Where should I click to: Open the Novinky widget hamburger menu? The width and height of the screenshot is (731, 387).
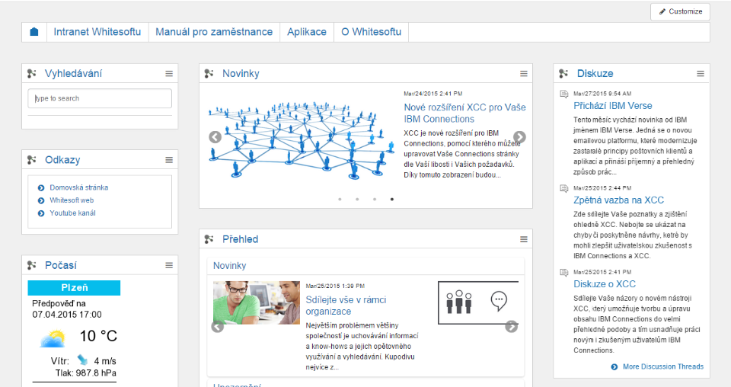(524, 74)
